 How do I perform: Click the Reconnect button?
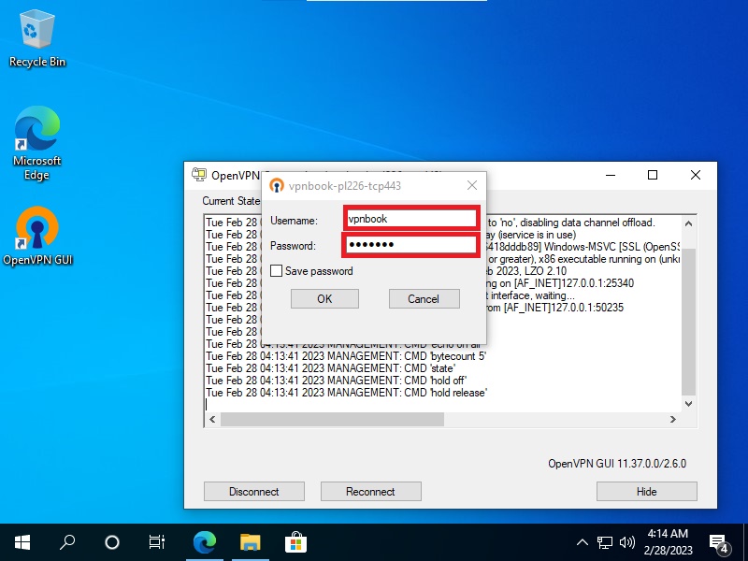(370, 491)
